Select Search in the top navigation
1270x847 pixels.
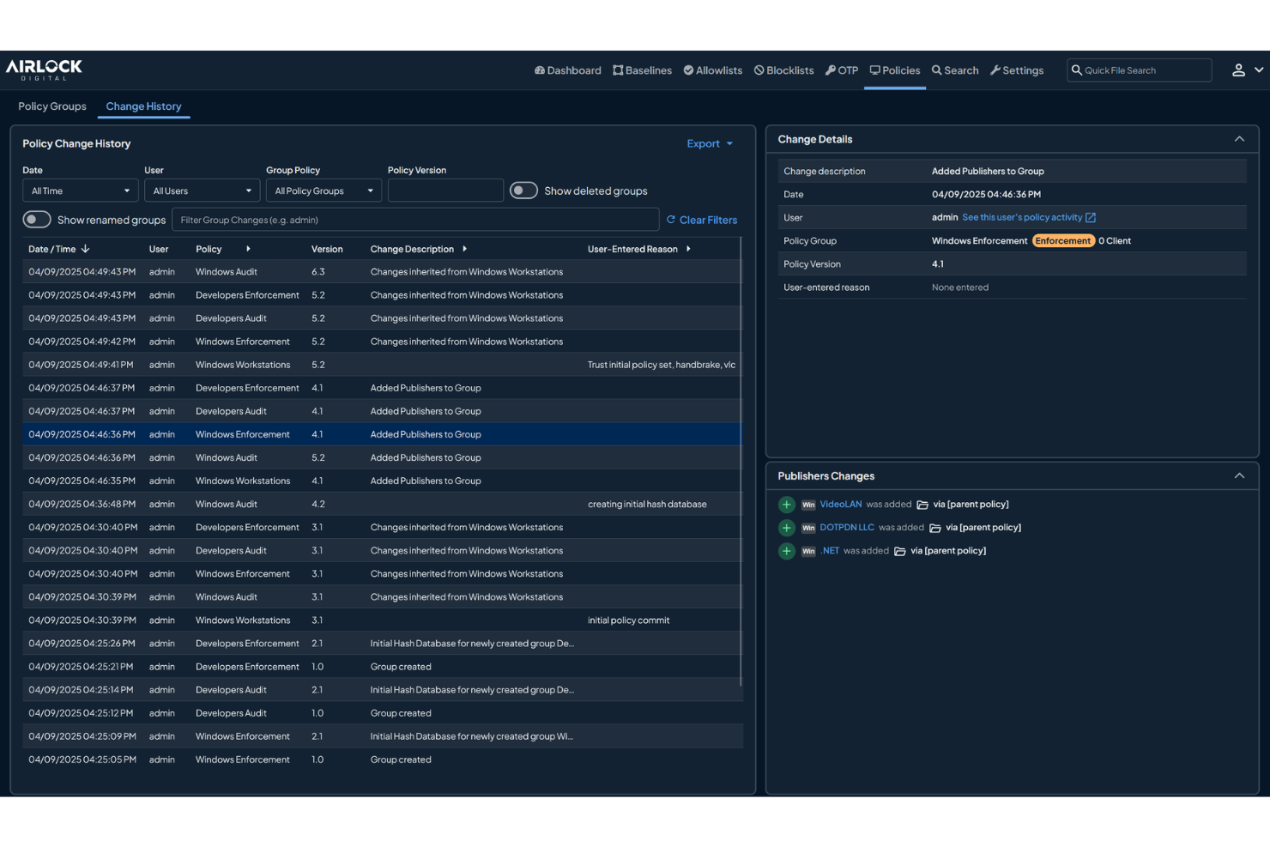click(954, 70)
